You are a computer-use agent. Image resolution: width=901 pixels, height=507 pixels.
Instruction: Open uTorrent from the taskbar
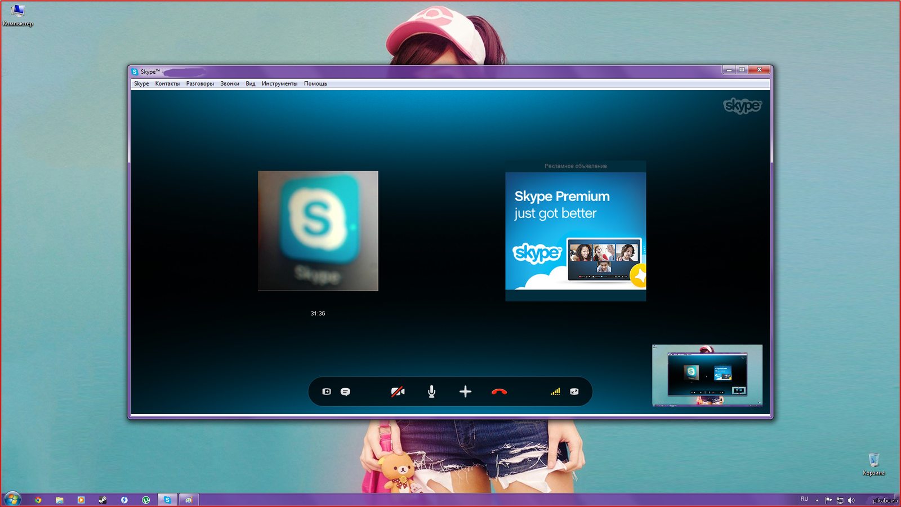pyautogui.click(x=146, y=500)
